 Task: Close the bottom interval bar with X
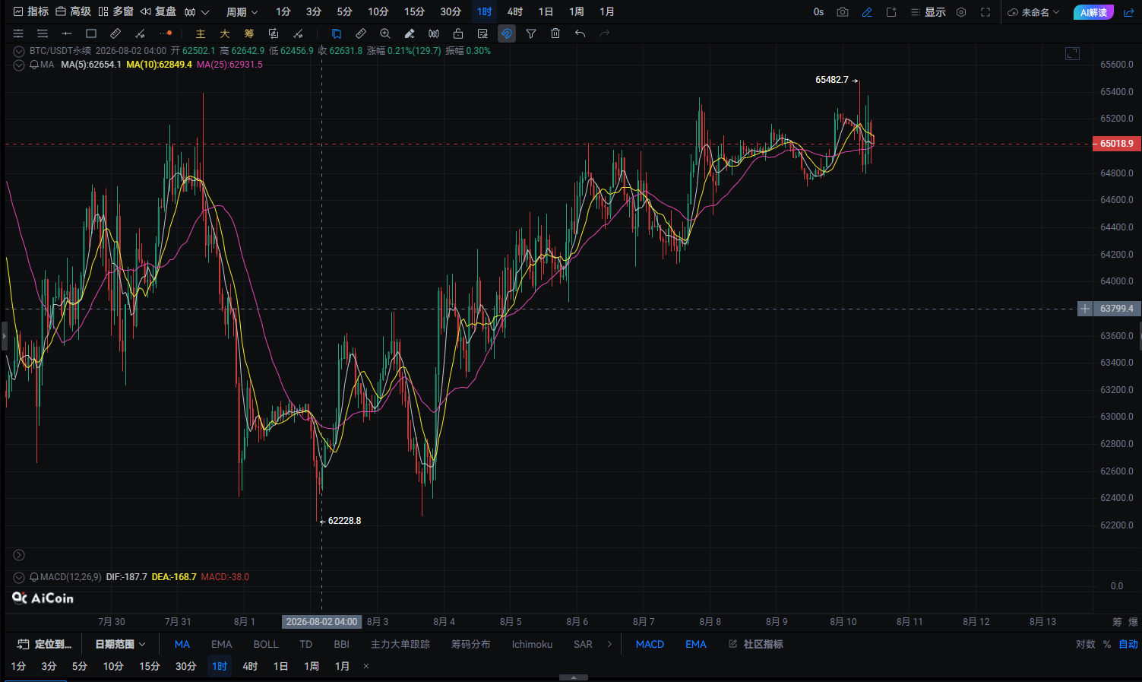tap(366, 666)
